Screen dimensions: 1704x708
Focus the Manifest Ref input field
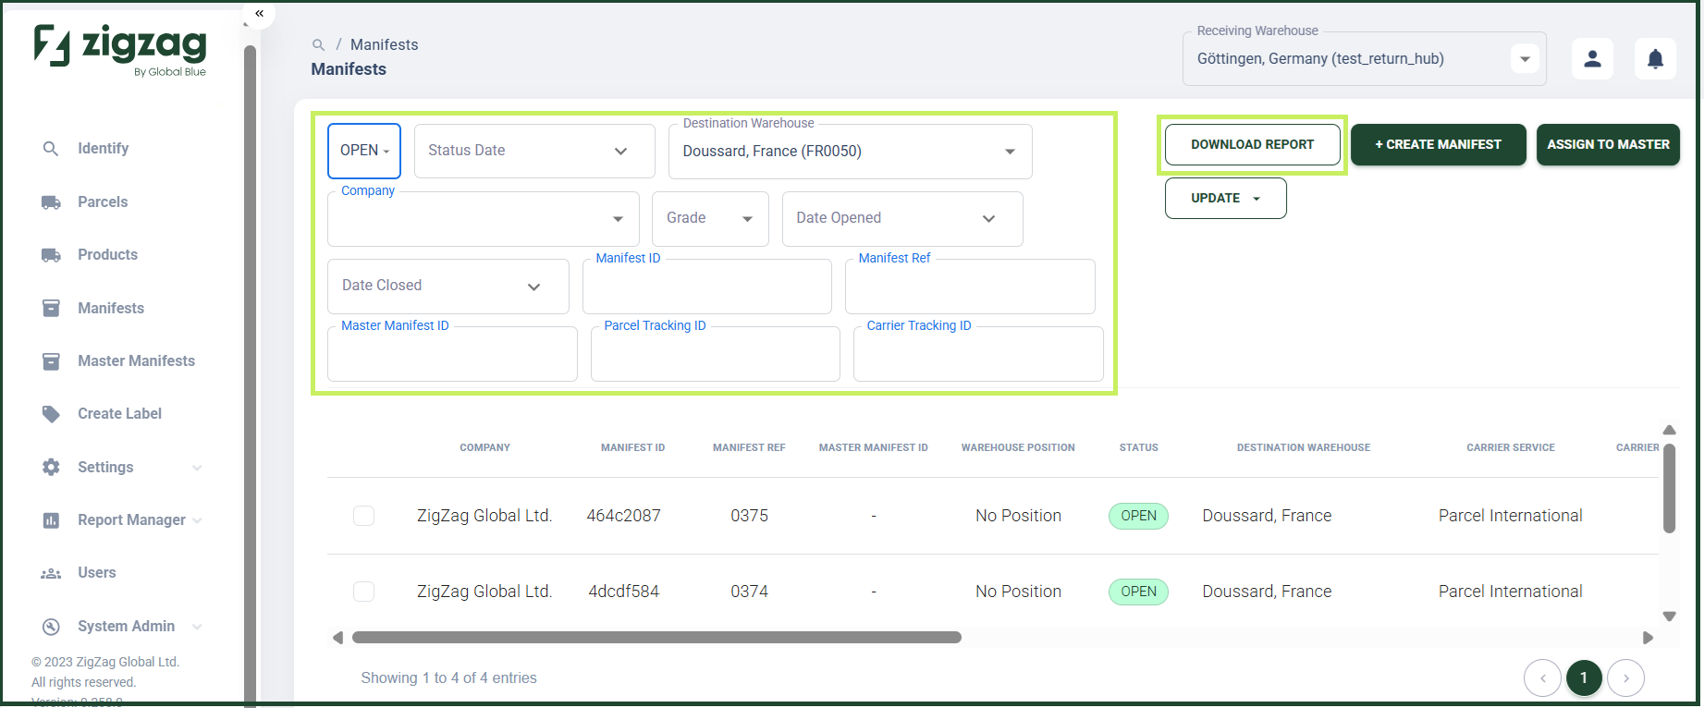(x=970, y=287)
